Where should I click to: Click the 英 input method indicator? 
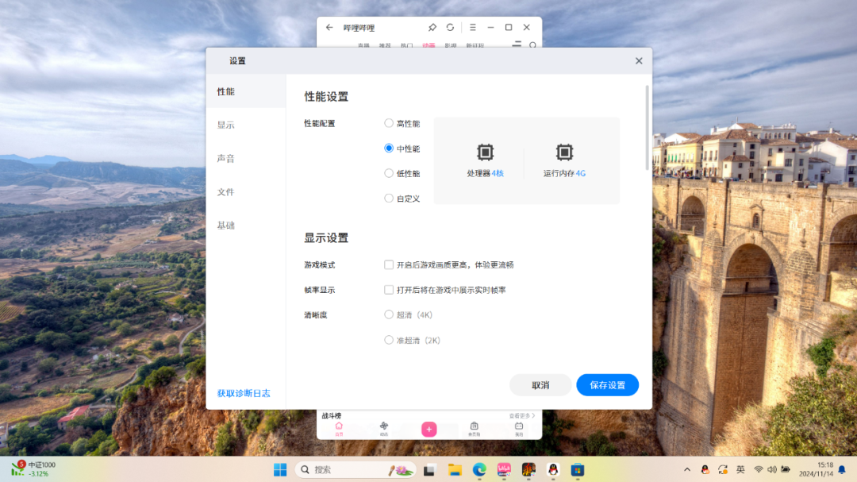pos(740,469)
